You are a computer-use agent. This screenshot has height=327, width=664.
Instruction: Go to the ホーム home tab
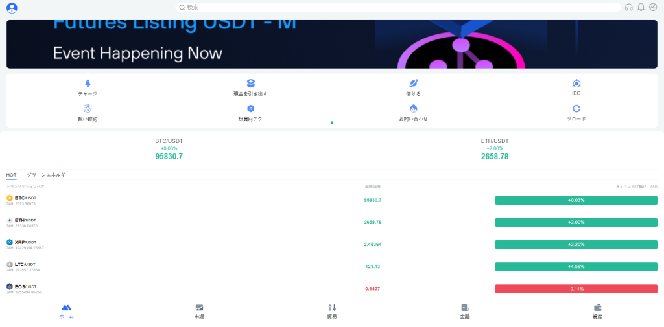point(66,311)
